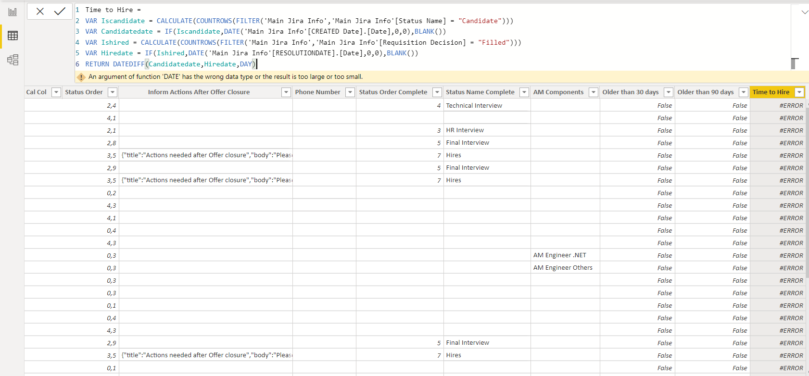Image resolution: width=809 pixels, height=376 pixels.
Task: Select #ERROR cell in AM Engineer Others row
Action: point(778,268)
